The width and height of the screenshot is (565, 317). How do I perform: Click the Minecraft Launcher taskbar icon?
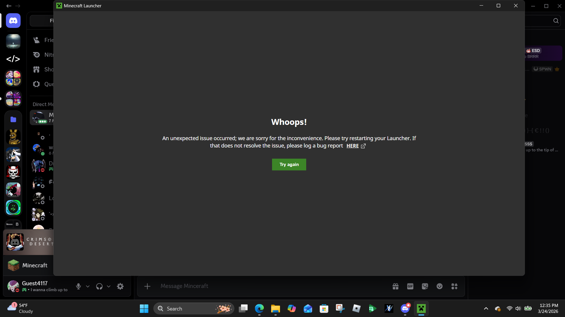pos(421,309)
